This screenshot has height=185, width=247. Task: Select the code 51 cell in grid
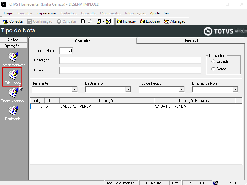click(x=37, y=106)
